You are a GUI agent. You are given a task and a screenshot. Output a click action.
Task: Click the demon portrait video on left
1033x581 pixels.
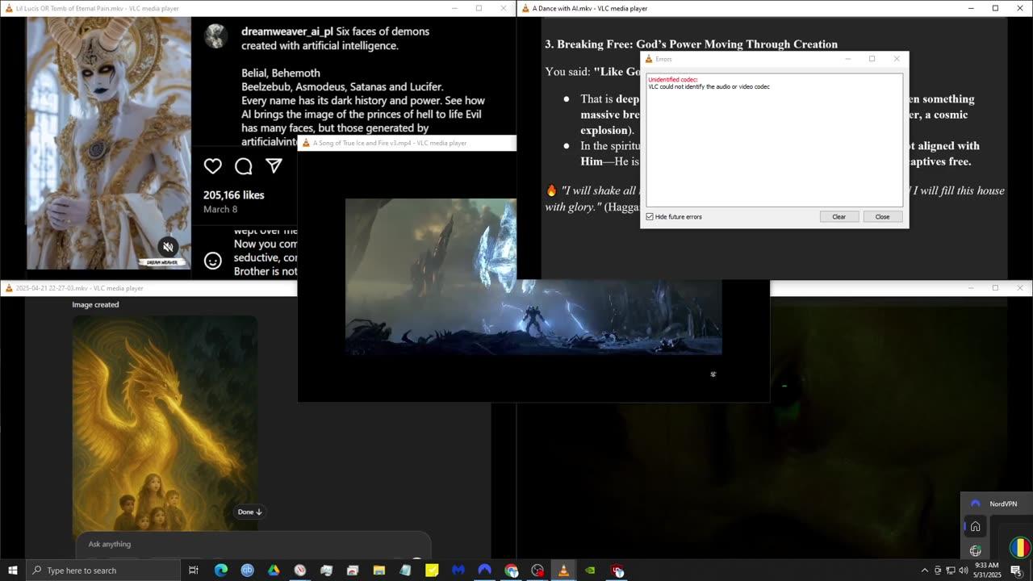point(109,144)
